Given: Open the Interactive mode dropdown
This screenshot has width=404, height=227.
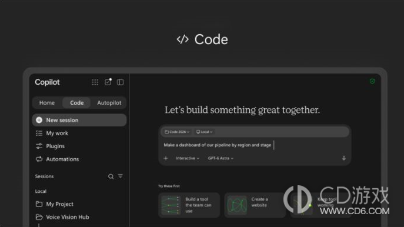Looking at the screenshot, I should [188, 158].
